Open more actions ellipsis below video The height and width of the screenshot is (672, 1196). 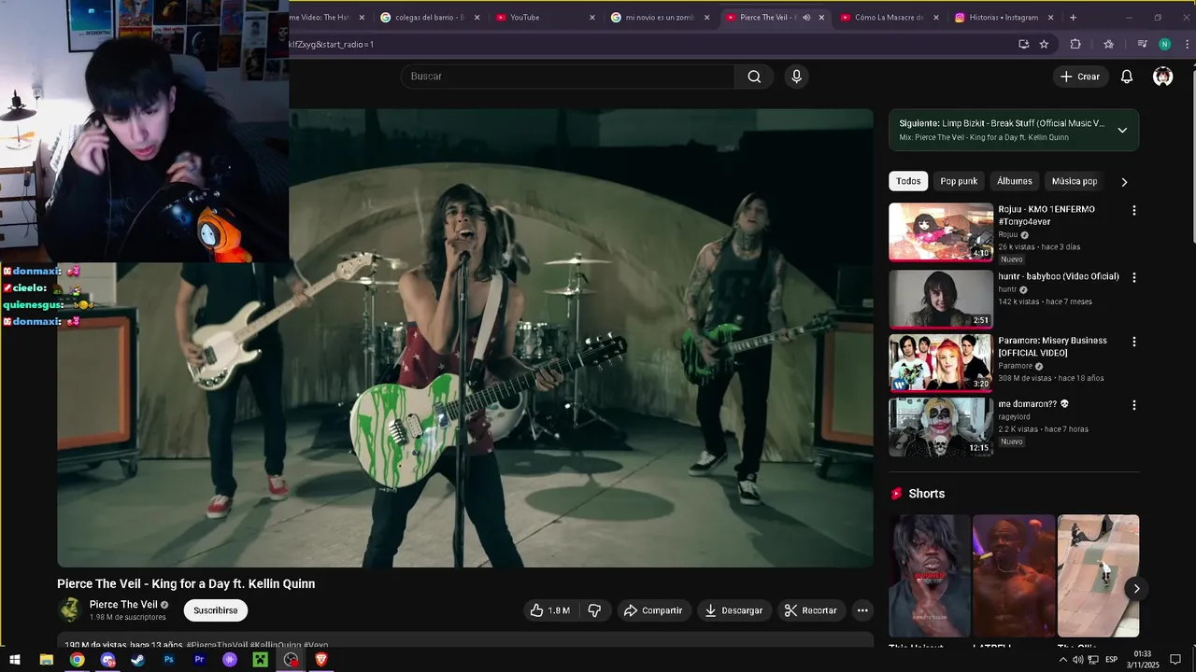click(x=862, y=610)
